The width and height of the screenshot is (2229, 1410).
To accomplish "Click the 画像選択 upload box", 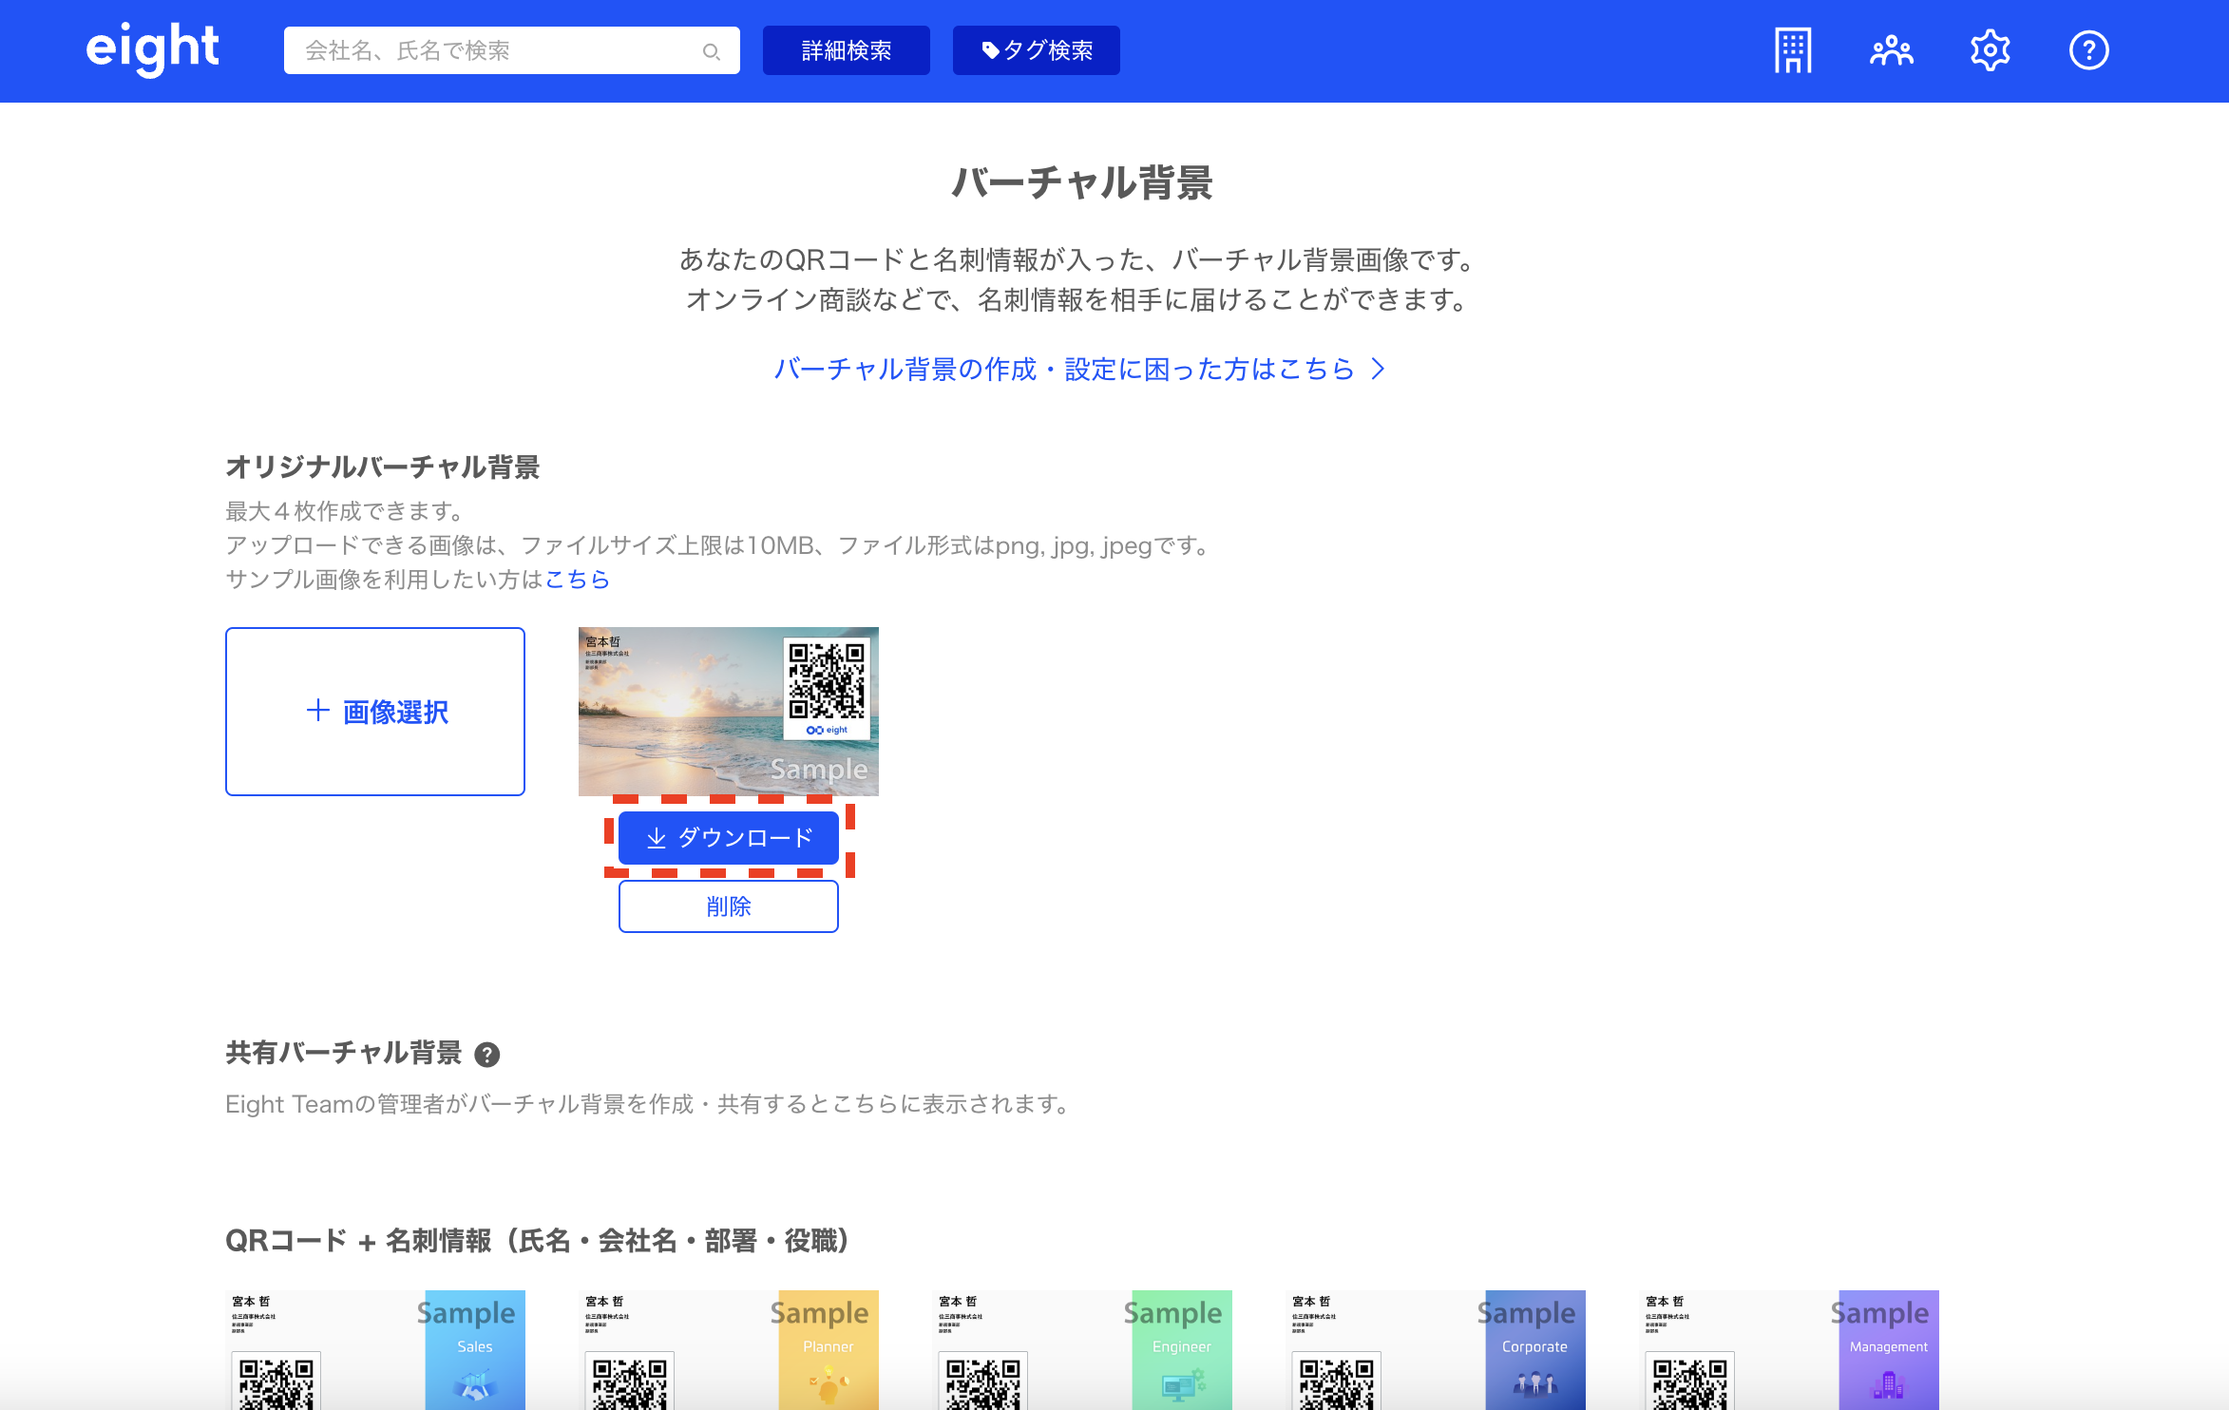I will click(x=375, y=712).
